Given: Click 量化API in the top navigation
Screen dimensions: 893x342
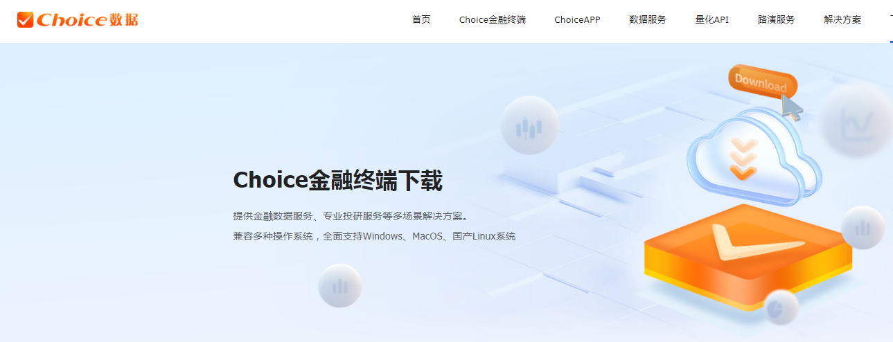Looking at the screenshot, I should coord(711,19).
